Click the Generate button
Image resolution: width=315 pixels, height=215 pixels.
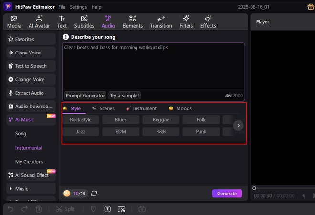pyautogui.click(x=227, y=193)
